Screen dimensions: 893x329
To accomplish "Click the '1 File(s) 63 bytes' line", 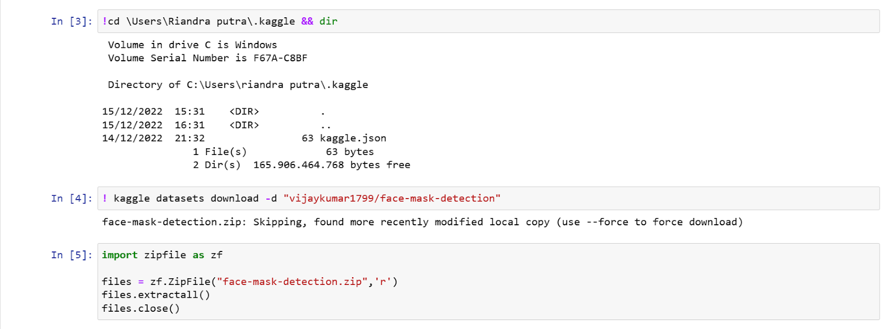I will (x=284, y=152).
